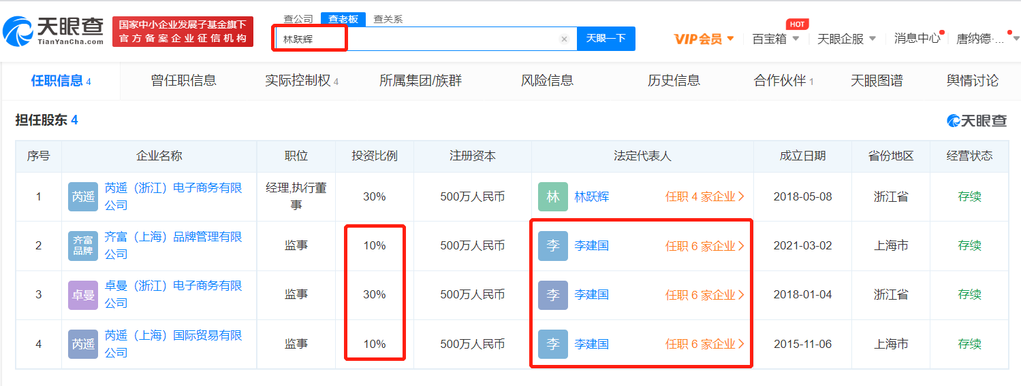Click the 经营状态 column header

tap(969, 156)
